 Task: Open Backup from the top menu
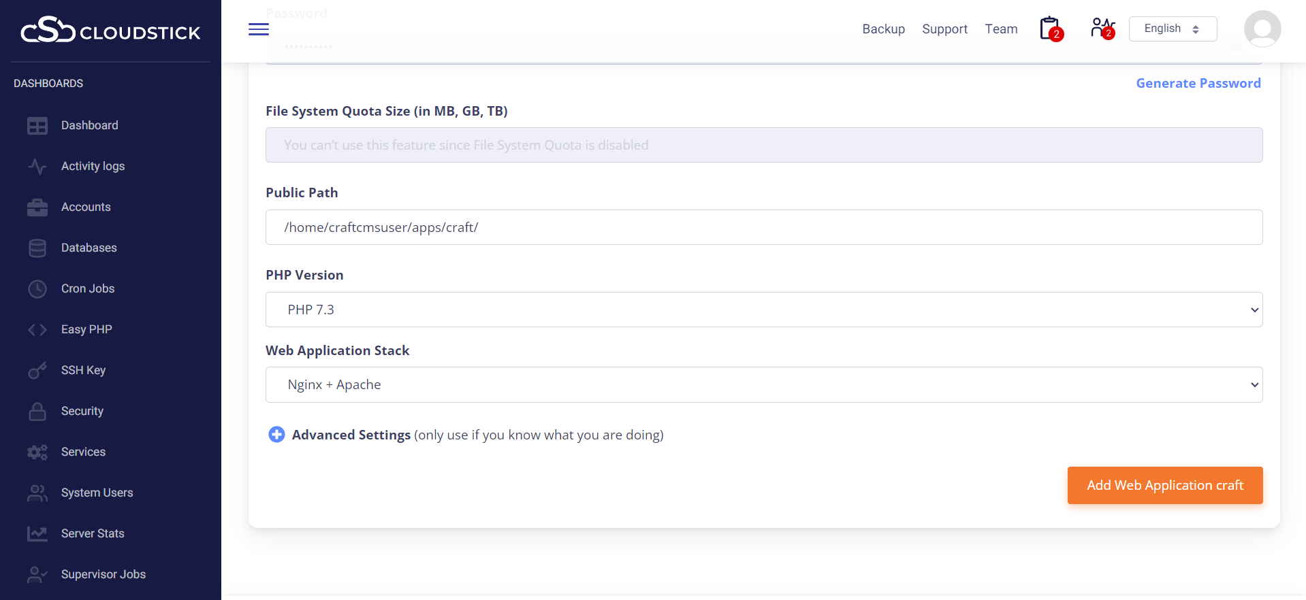(x=883, y=29)
